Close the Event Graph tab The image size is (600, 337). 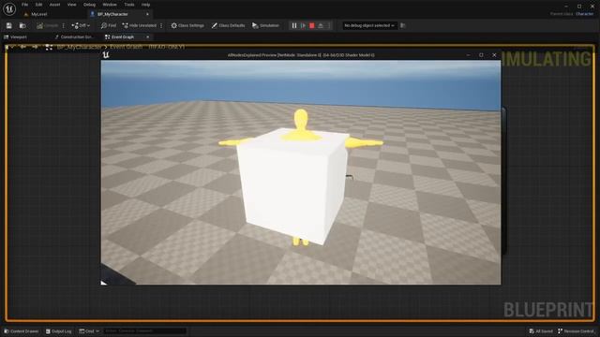[x=148, y=37]
